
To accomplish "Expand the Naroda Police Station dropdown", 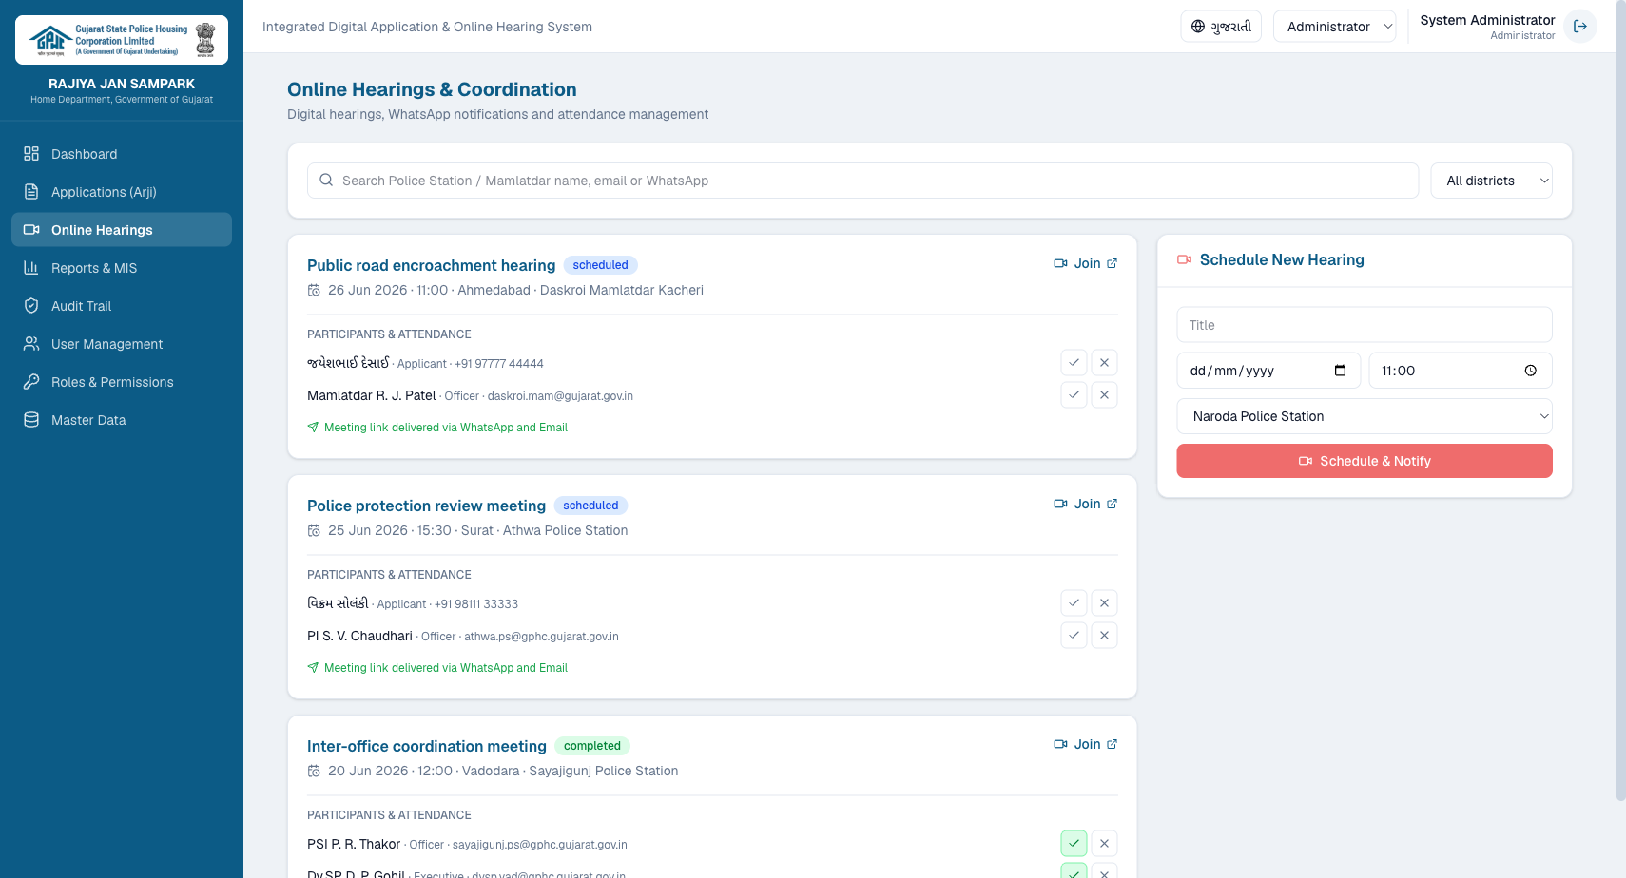I will pos(1365,416).
